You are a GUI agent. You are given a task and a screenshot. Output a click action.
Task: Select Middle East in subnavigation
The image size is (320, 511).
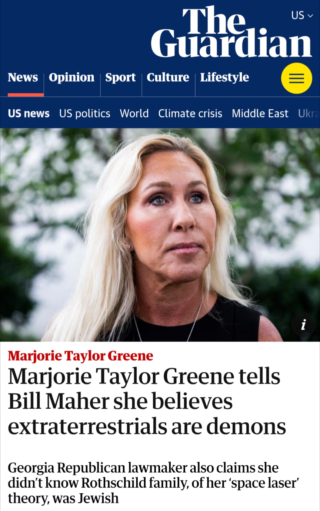tap(260, 113)
